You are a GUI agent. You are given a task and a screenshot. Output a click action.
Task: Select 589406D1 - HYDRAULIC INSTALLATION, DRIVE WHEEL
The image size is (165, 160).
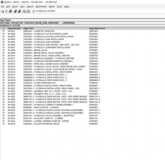[48, 86]
